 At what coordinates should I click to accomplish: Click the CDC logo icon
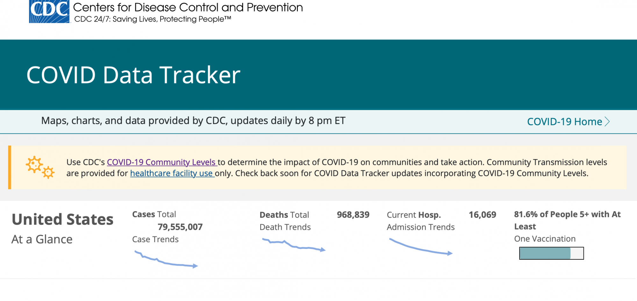[49, 11]
